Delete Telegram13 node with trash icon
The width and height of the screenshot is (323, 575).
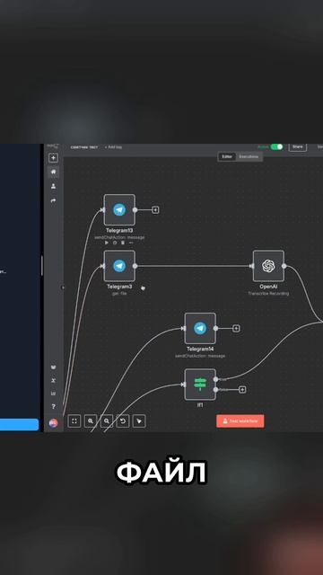(123, 243)
